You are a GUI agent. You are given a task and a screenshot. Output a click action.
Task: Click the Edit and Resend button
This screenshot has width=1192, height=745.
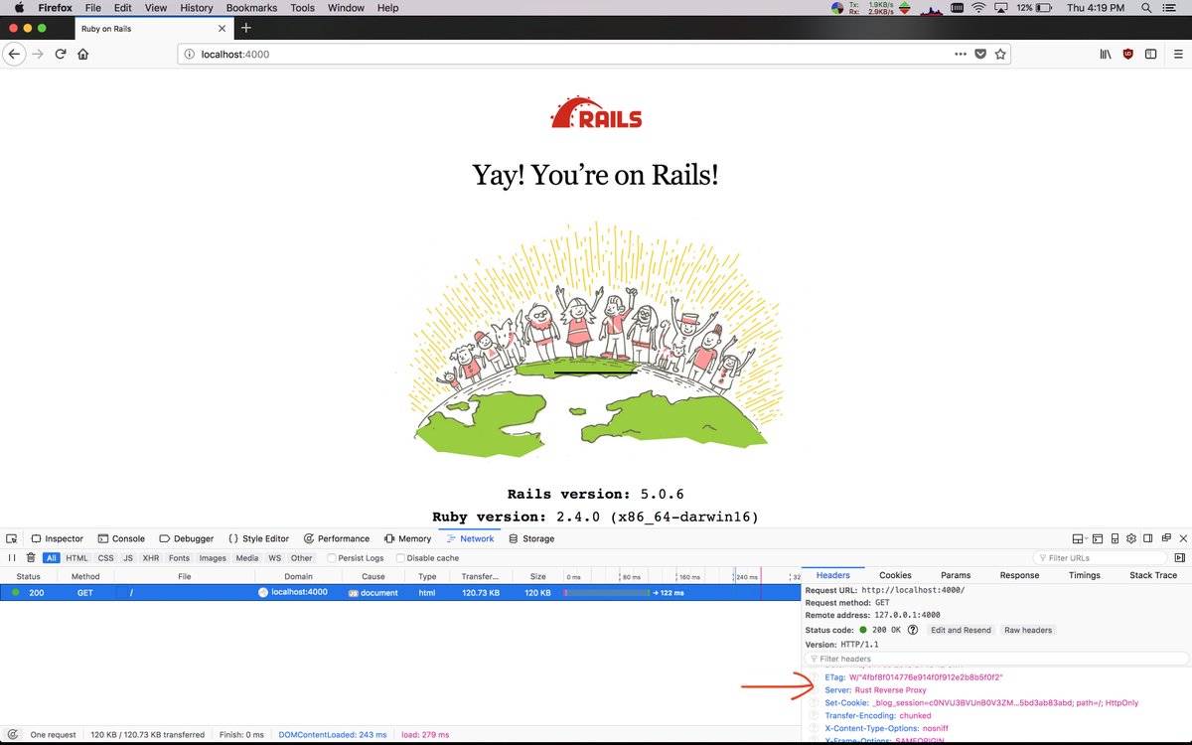(961, 630)
